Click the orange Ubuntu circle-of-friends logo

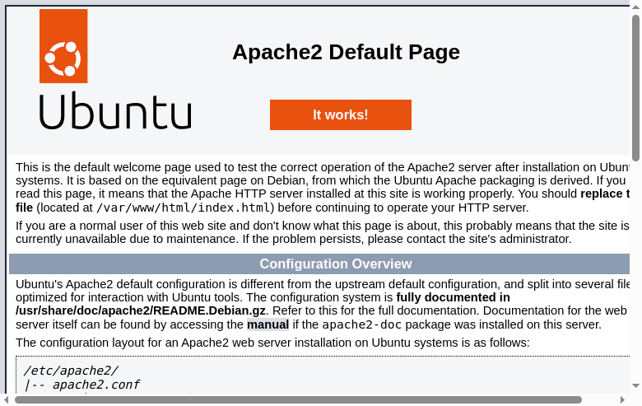tap(63, 46)
